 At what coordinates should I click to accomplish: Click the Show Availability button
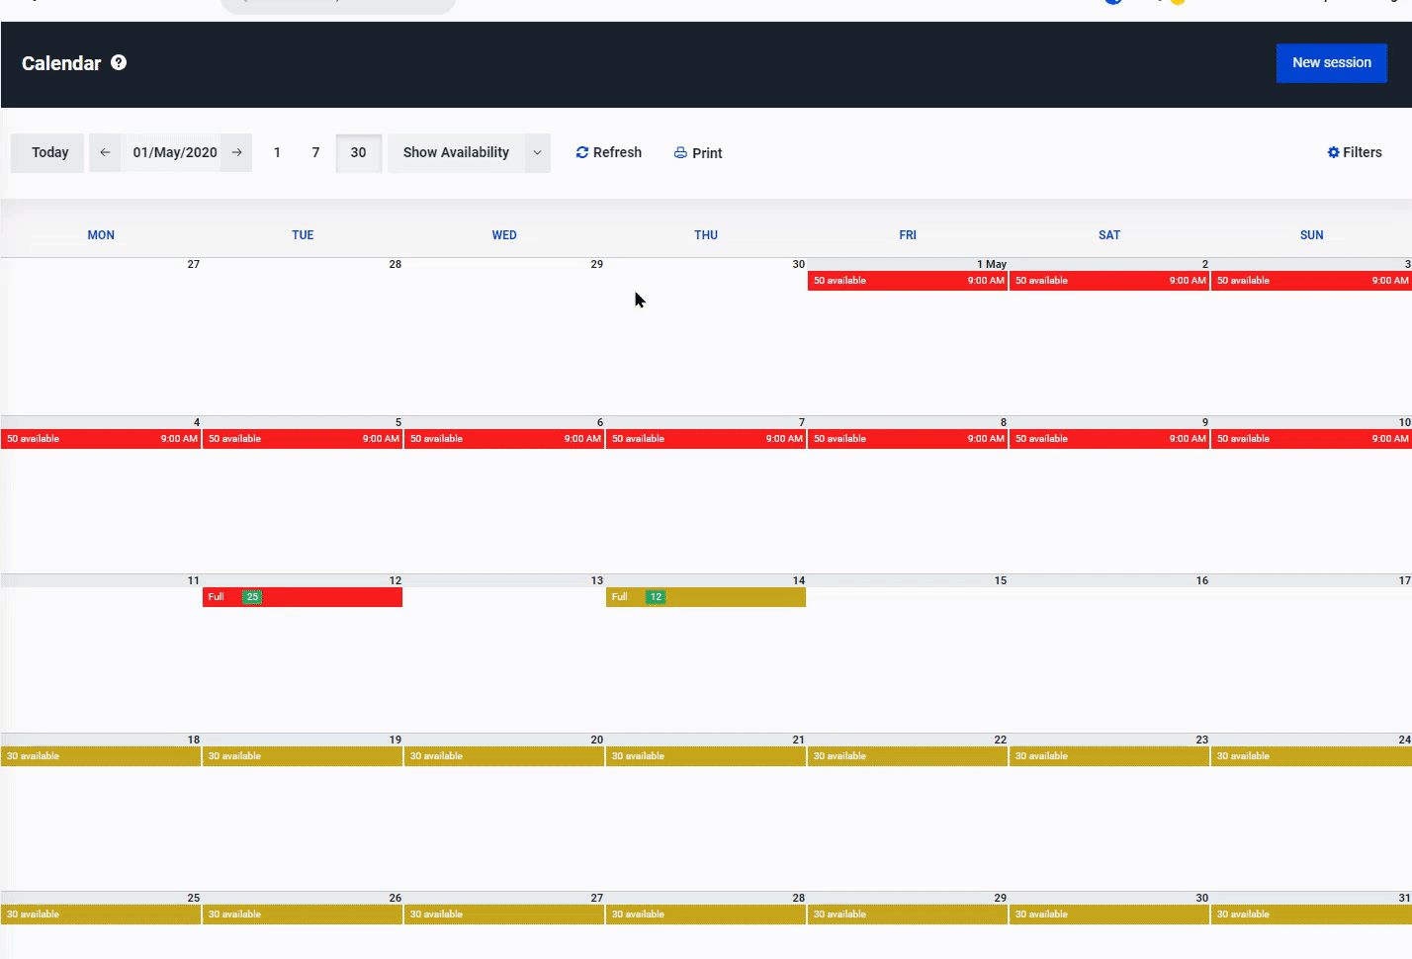[456, 152]
